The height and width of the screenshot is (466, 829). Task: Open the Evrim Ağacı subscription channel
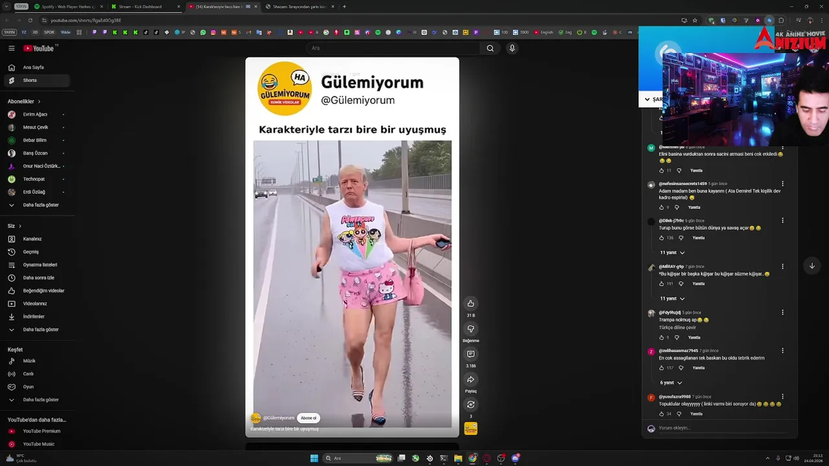coord(38,115)
